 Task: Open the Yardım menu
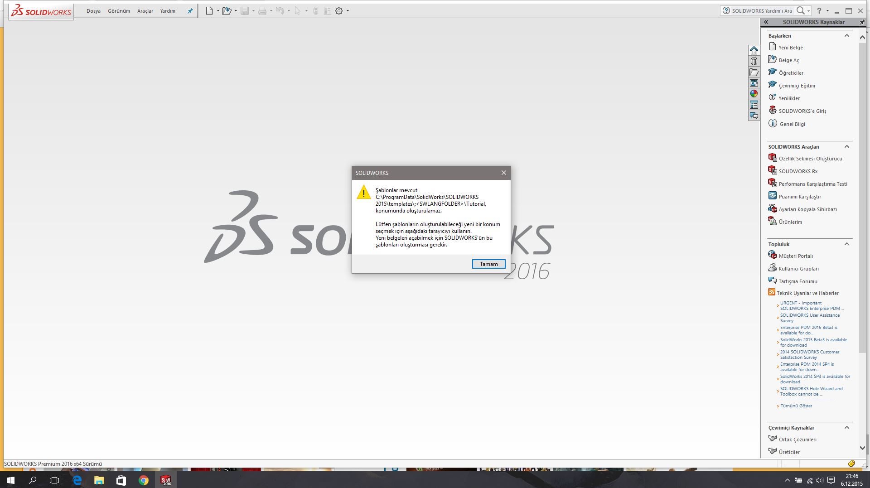(168, 11)
